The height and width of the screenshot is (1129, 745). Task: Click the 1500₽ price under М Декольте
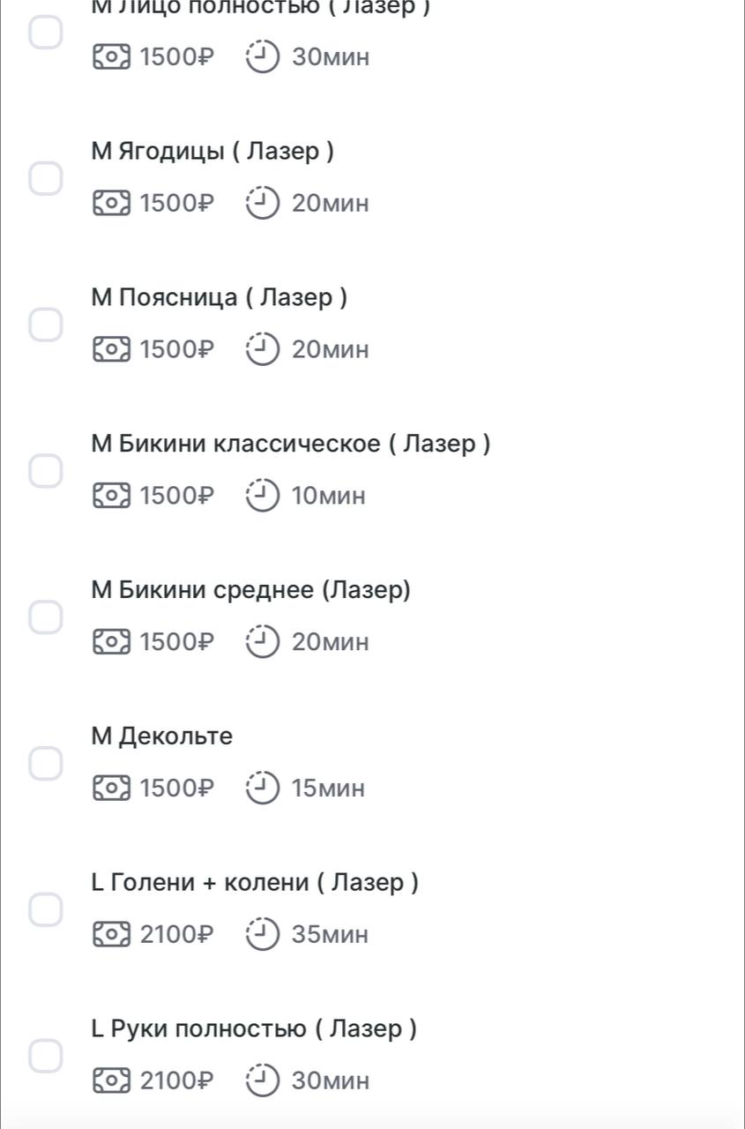(177, 788)
